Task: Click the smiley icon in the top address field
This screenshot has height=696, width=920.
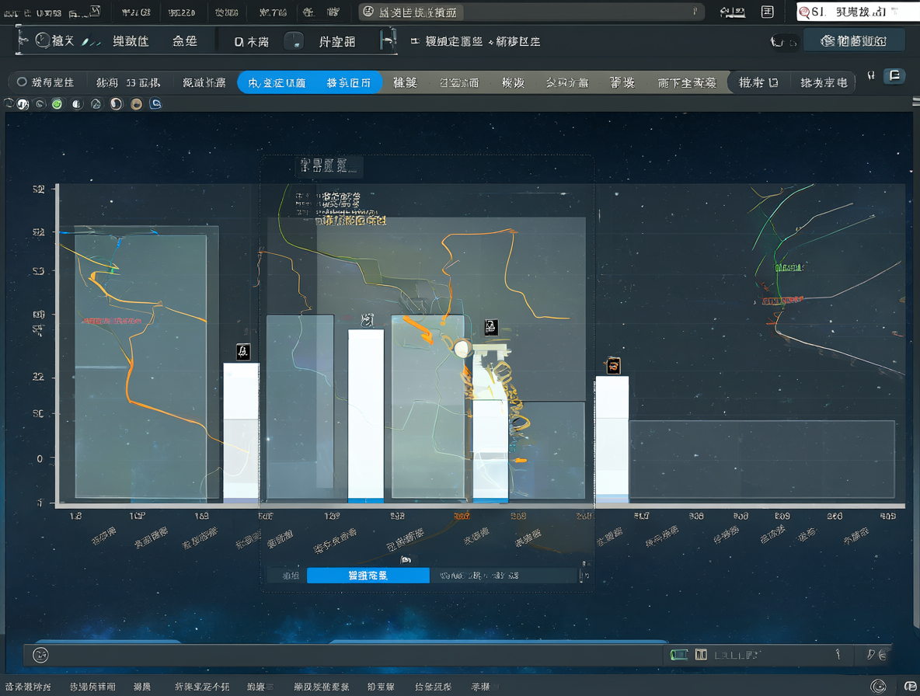Action: point(368,12)
